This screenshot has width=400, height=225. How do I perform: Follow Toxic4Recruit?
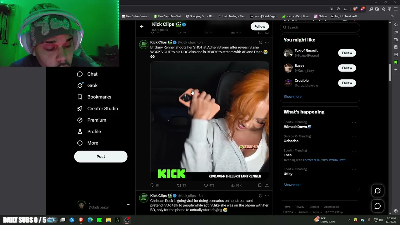pos(347,53)
